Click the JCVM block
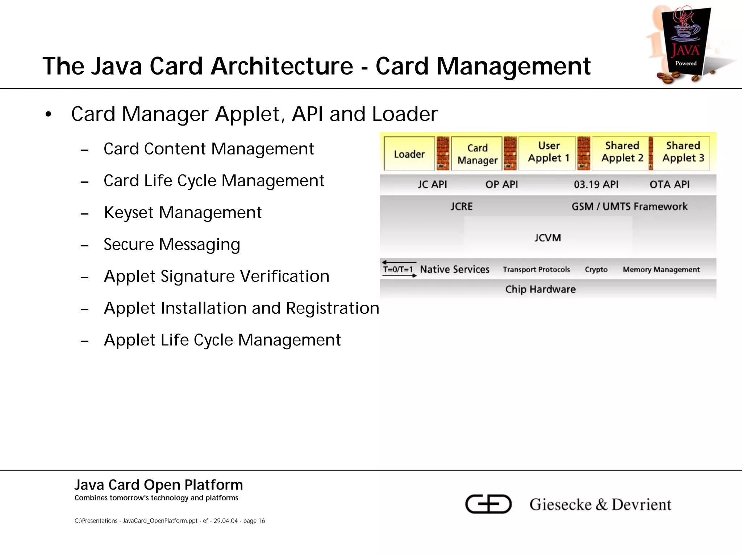This screenshot has height=554, width=742. click(548, 238)
